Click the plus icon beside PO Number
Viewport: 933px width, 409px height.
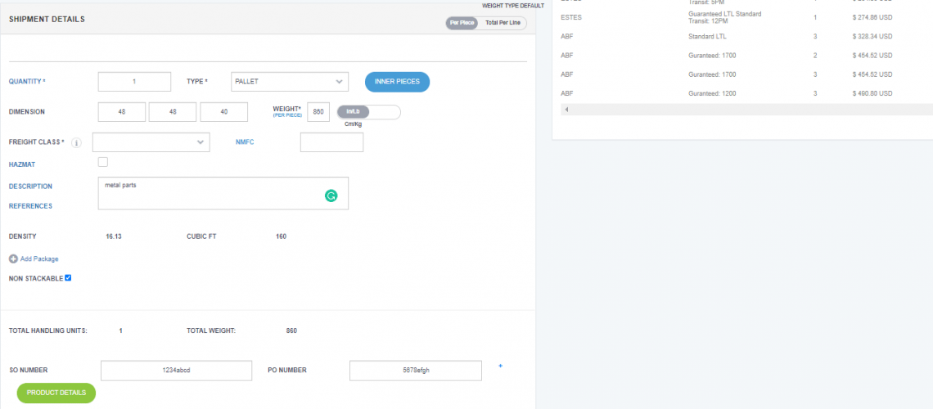coord(500,366)
